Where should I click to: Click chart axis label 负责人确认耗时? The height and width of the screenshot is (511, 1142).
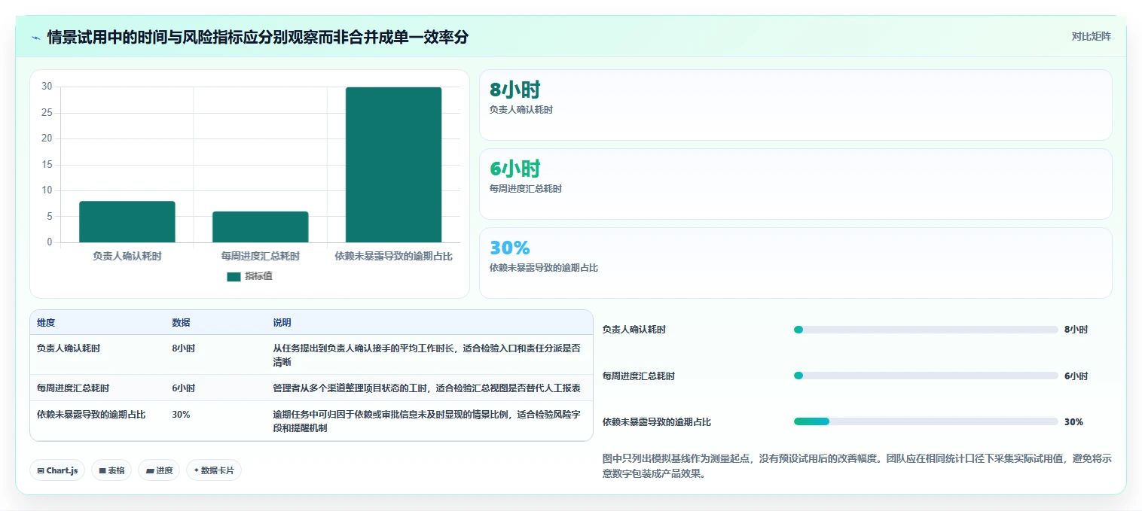[x=127, y=256]
